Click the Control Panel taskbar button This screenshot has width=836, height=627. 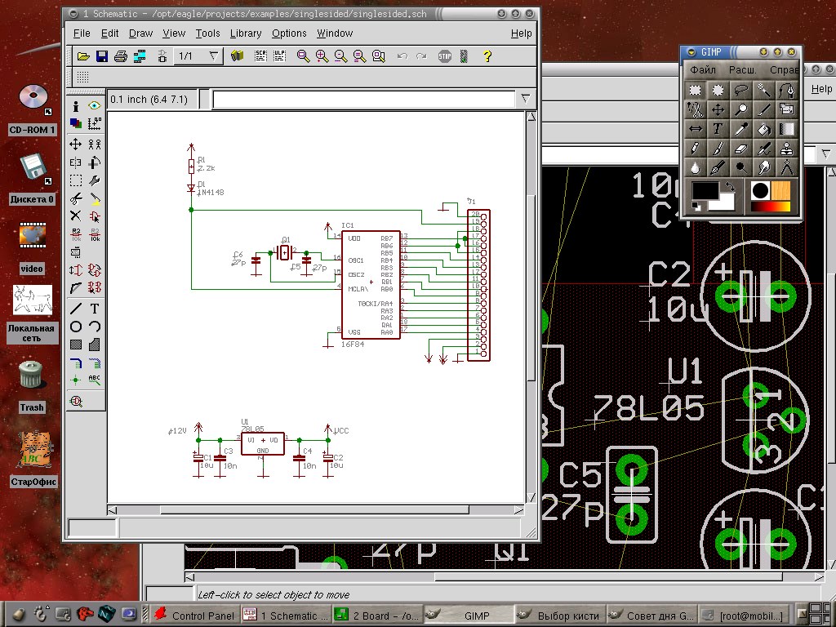194,616
